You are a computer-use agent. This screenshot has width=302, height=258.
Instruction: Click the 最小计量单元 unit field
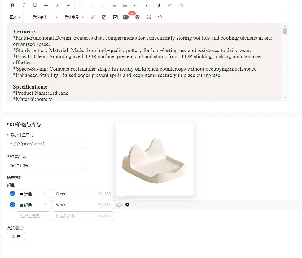pos(47,144)
